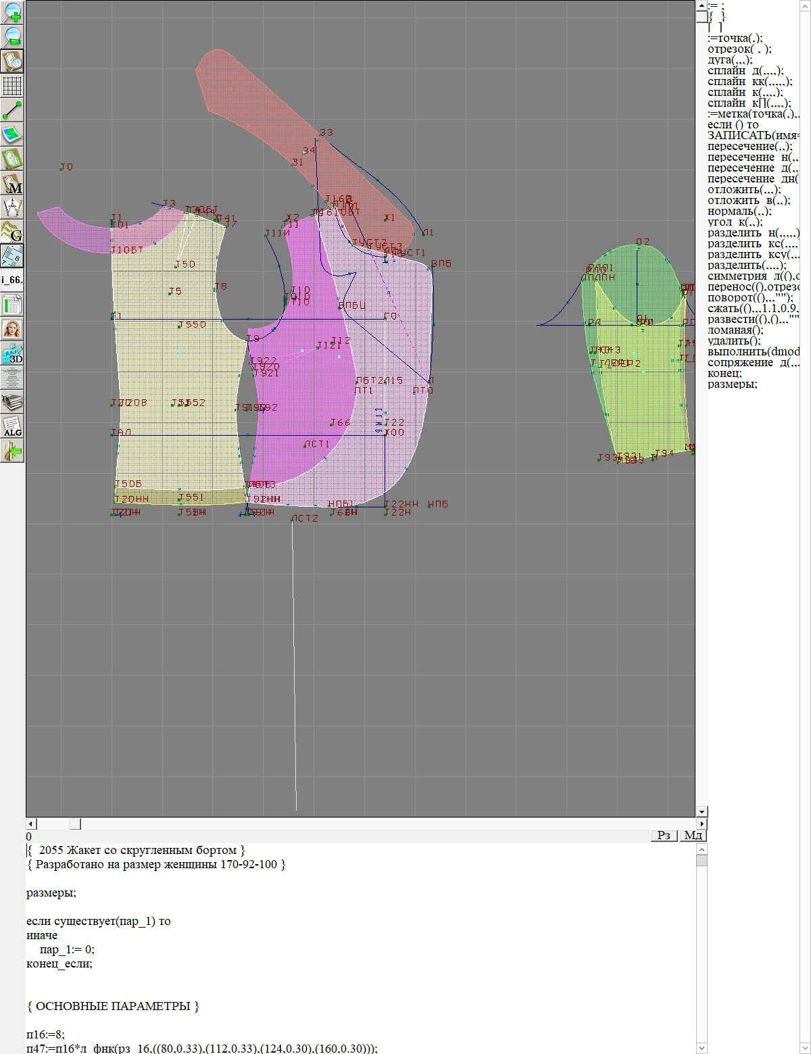Screen dimensions: 811x1054
Task: Insert the дуга(,.,); command from list
Action: coord(729,60)
